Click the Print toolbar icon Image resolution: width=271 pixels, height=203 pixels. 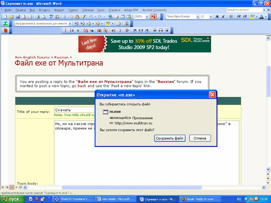[37, 17]
